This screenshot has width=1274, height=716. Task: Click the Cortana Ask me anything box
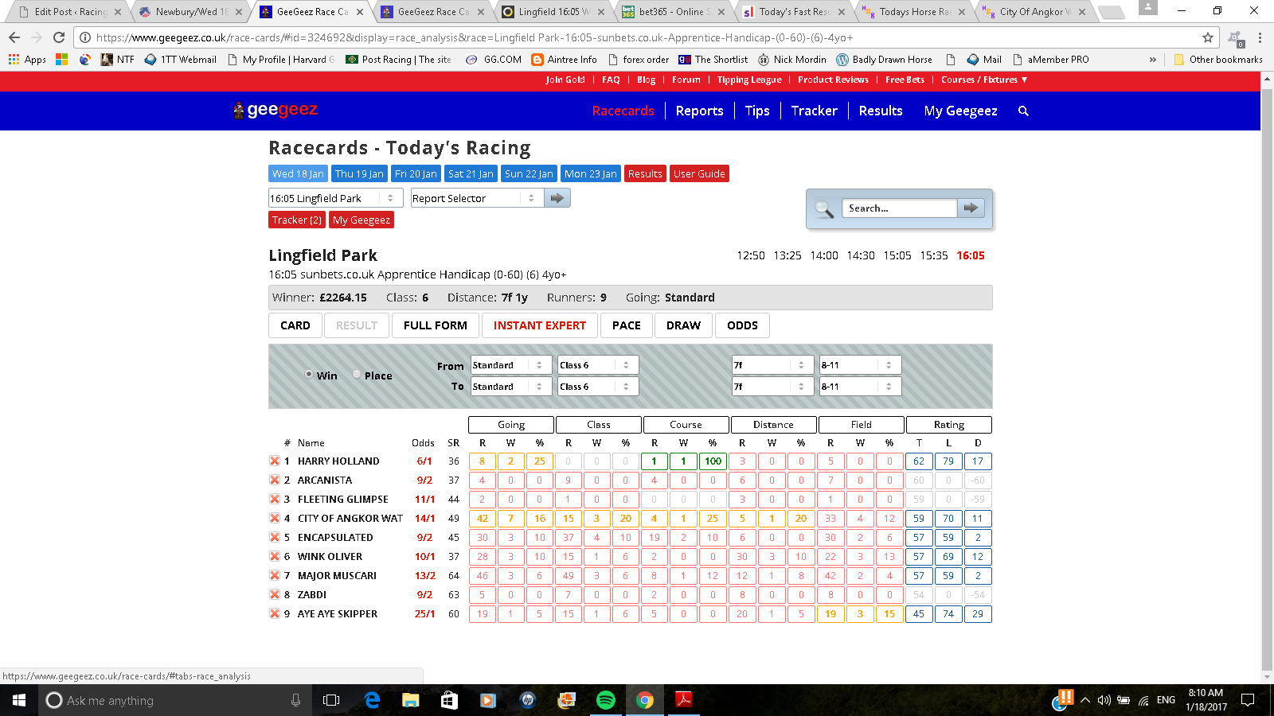(x=174, y=700)
